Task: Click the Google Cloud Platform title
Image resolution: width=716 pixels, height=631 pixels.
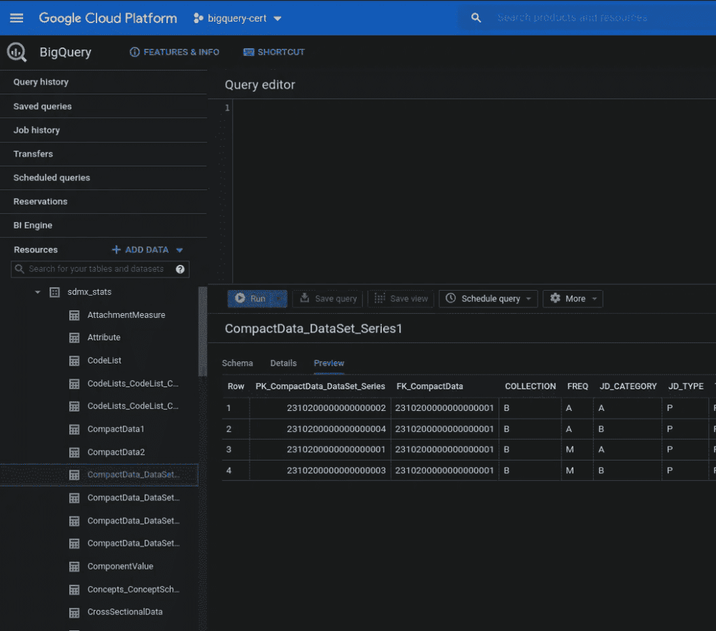Action: coord(108,18)
